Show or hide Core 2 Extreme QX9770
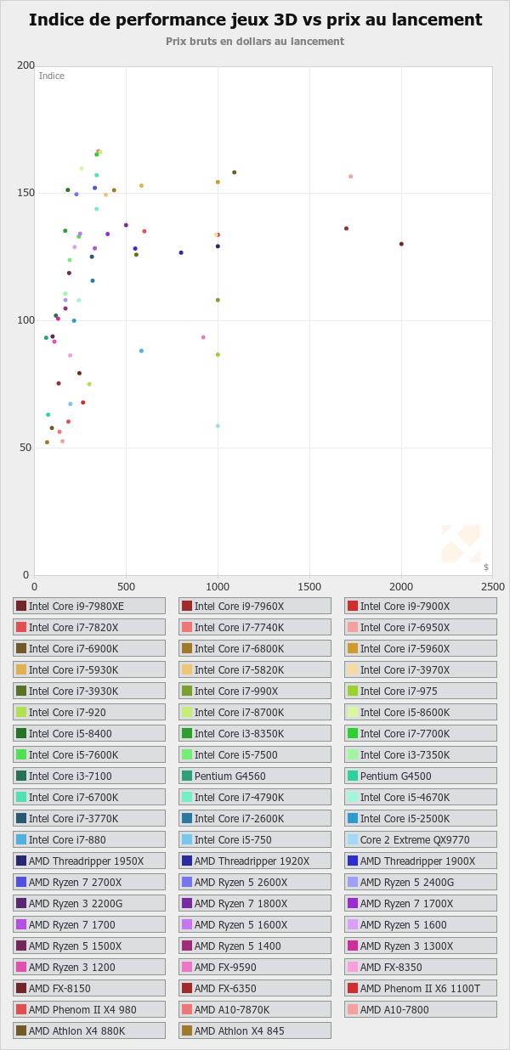 click(x=421, y=839)
